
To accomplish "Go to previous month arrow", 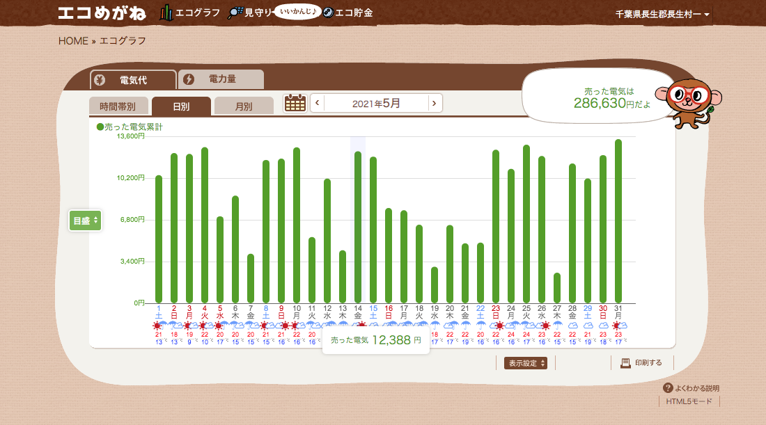I will point(317,103).
